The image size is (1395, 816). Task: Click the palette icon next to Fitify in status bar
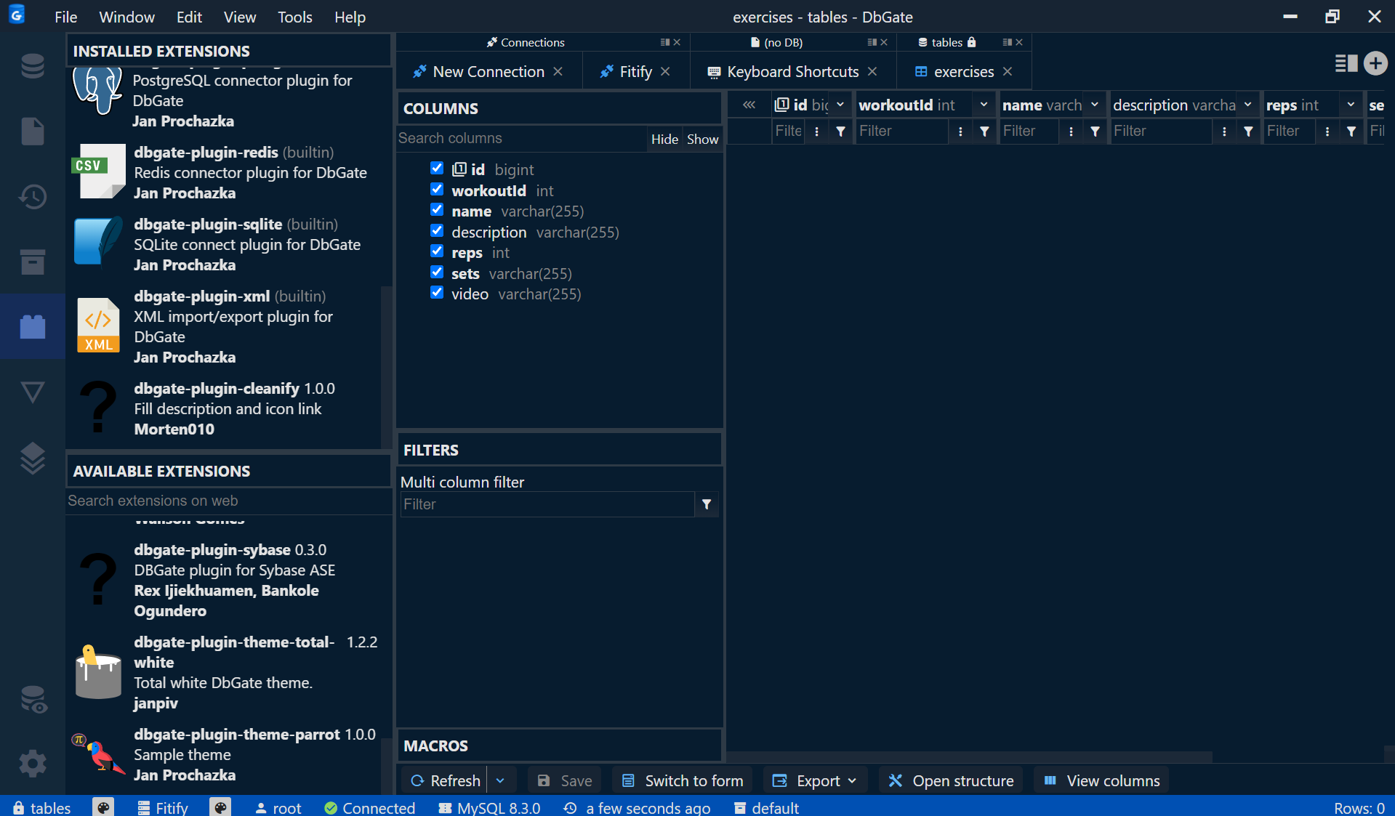point(220,807)
